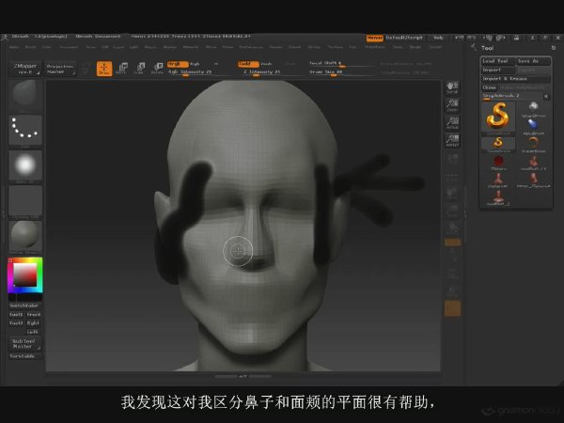Image resolution: width=564 pixels, height=423 pixels.
Task: Select the large golden SimpleBrush tool
Action: [498, 117]
